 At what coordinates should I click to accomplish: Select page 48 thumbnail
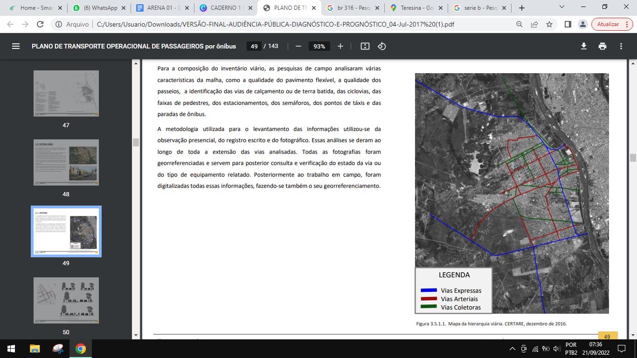click(66, 162)
